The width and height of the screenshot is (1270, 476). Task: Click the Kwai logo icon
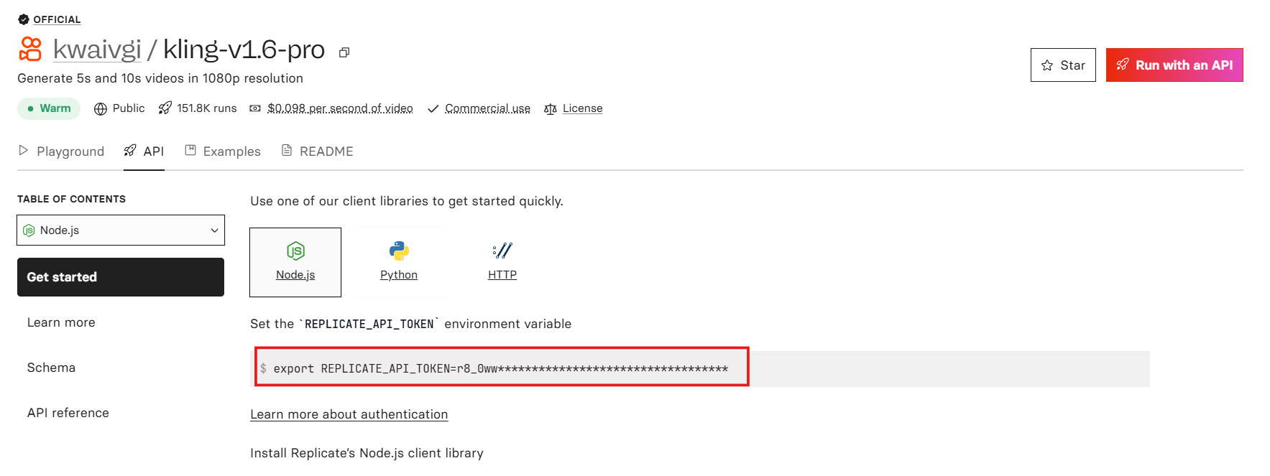30,49
